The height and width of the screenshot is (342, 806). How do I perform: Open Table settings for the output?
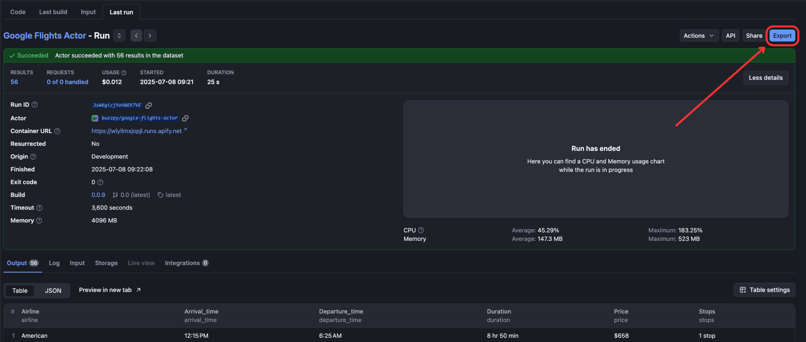pos(765,290)
